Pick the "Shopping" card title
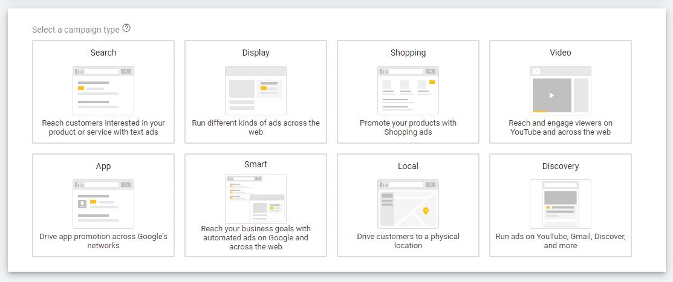The width and height of the screenshot is (673, 282). click(408, 53)
